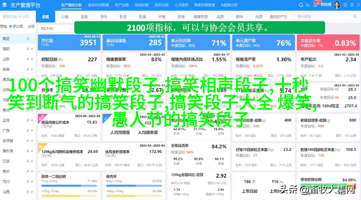The image size is (361, 200).
Task: Click the person icon next to 集团
Action: point(28,39)
